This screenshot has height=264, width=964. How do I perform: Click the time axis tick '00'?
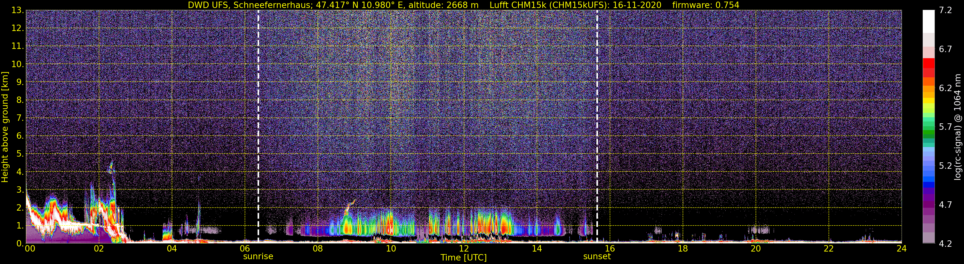tap(30, 249)
